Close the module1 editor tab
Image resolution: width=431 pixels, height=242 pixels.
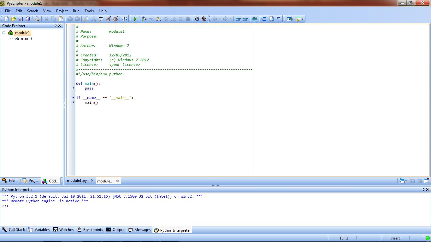117,181
